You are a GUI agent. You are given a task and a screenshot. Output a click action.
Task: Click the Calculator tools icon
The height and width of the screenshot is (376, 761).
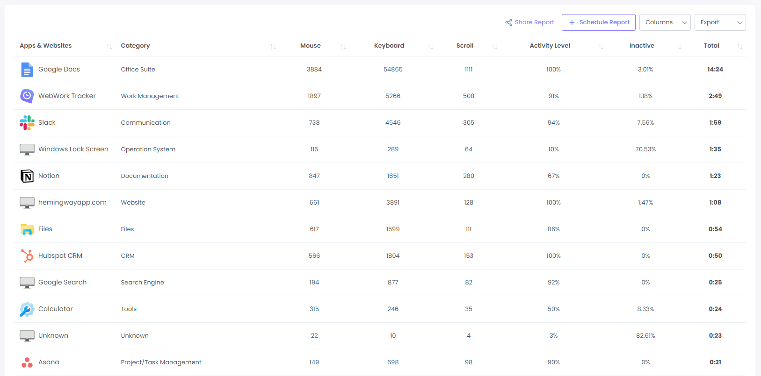tap(27, 309)
